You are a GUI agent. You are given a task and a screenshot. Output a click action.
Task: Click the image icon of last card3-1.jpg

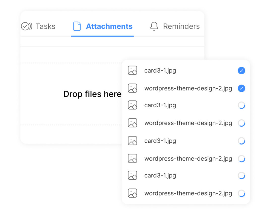(x=132, y=175)
